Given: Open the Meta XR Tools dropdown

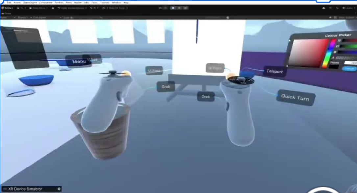Looking at the screenshot, I should (115, 8).
